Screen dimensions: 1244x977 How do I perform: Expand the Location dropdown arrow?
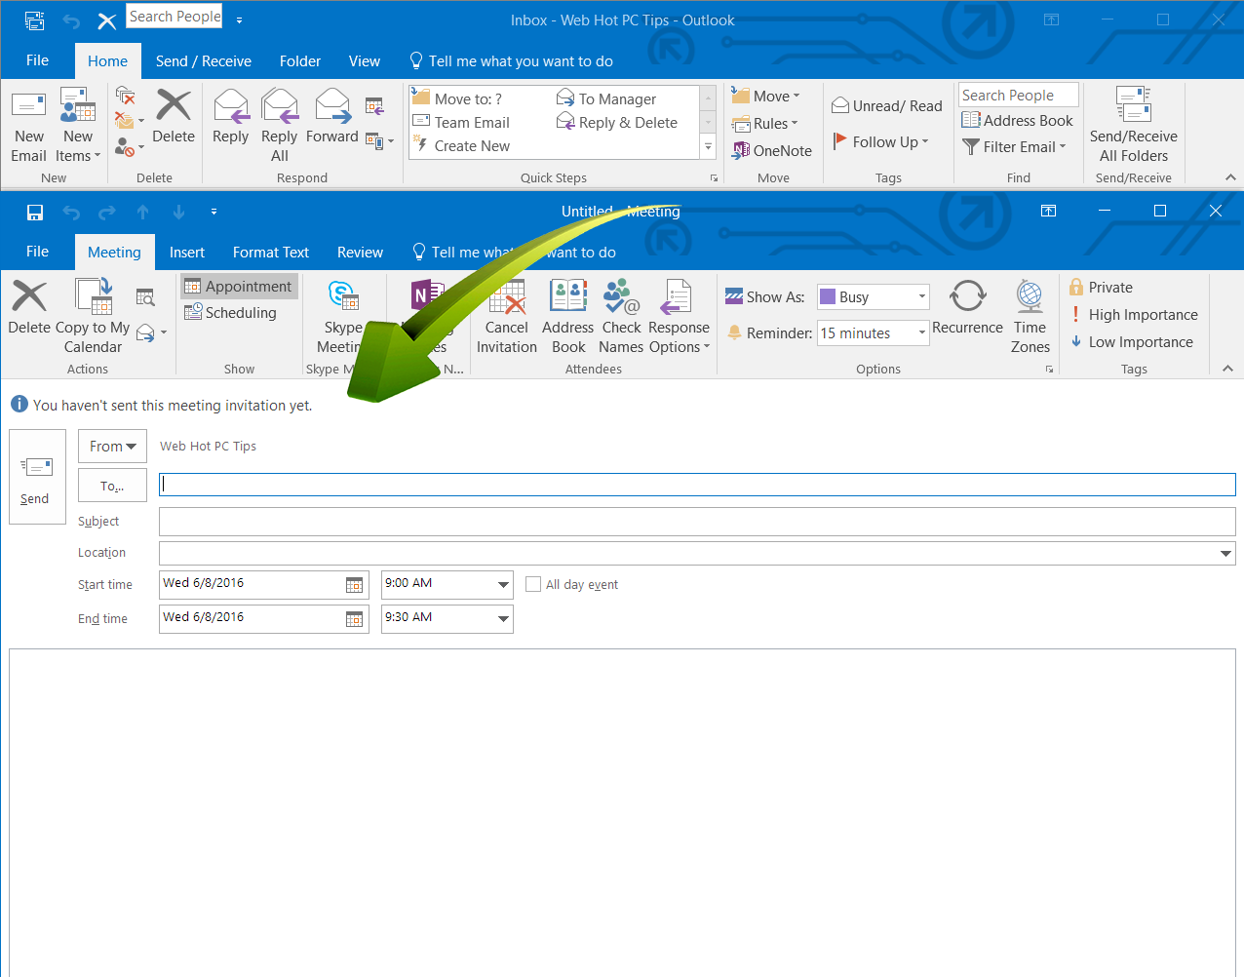click(x=1225, y=553)
